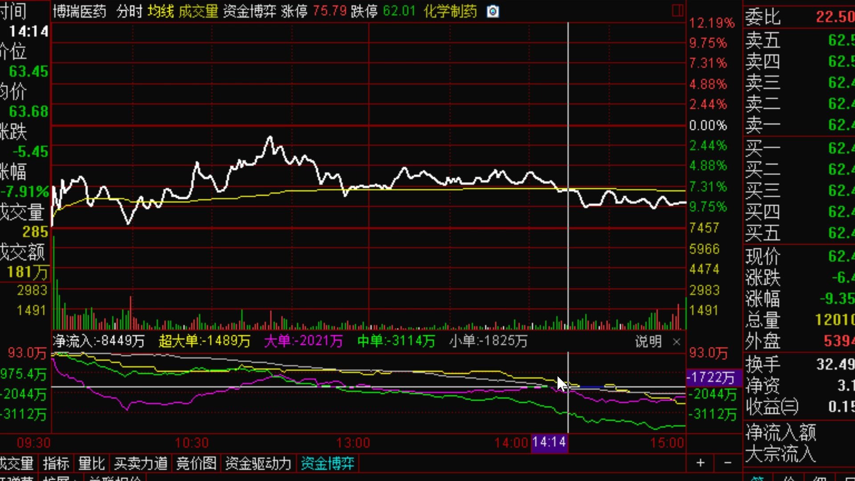Zoom in with the + button
Viewport: 855px width, 481px height.
pos(700,463)
